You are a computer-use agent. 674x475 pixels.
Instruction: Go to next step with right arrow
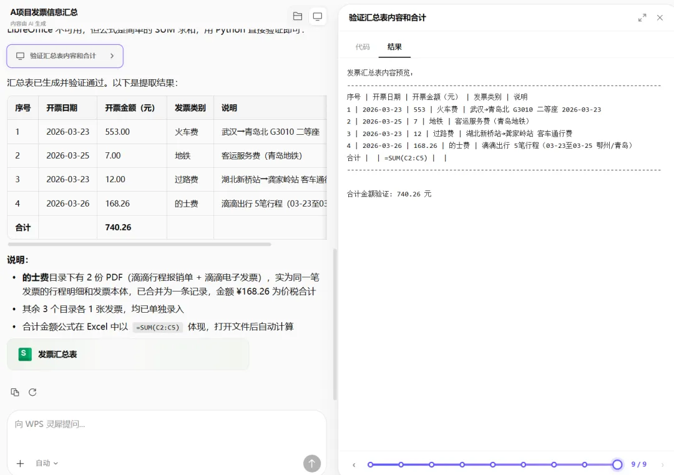point(662,464)
